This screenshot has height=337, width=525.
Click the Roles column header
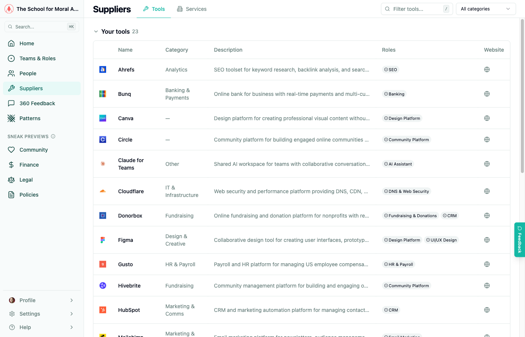389,50
